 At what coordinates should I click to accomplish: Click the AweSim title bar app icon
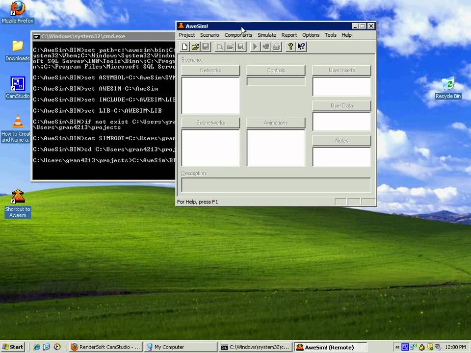click(181, 26)
